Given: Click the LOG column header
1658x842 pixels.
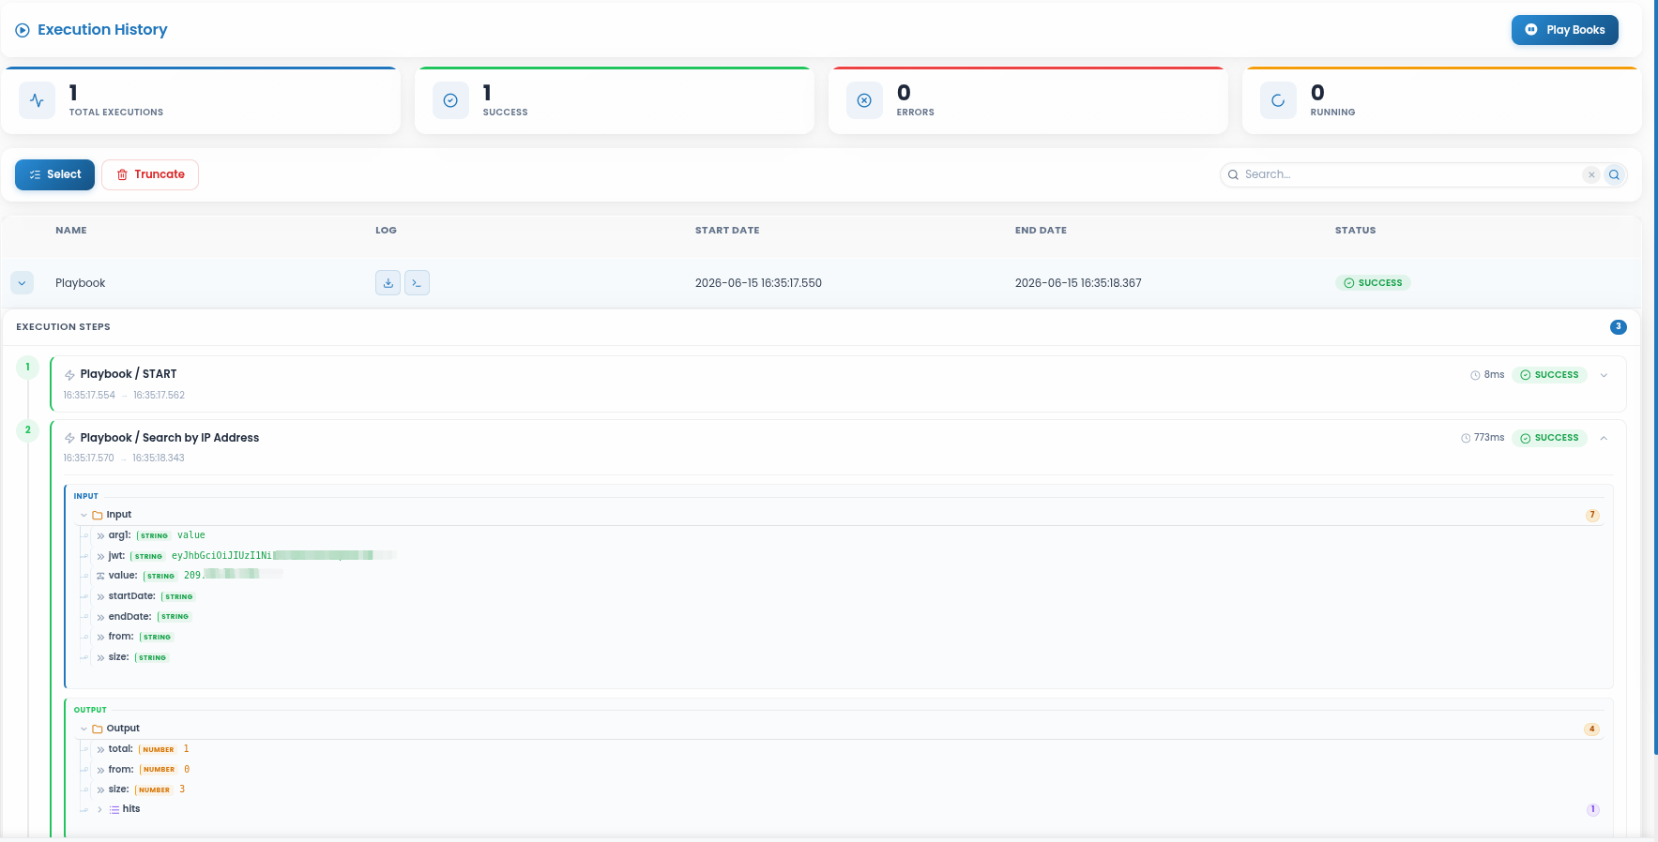Looking at the screenshot, I should 386,230.
